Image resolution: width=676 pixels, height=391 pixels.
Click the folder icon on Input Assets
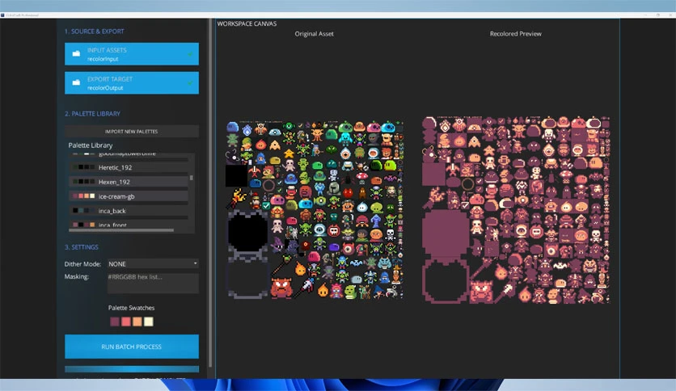pyautogui.click(x=76, y=54)
